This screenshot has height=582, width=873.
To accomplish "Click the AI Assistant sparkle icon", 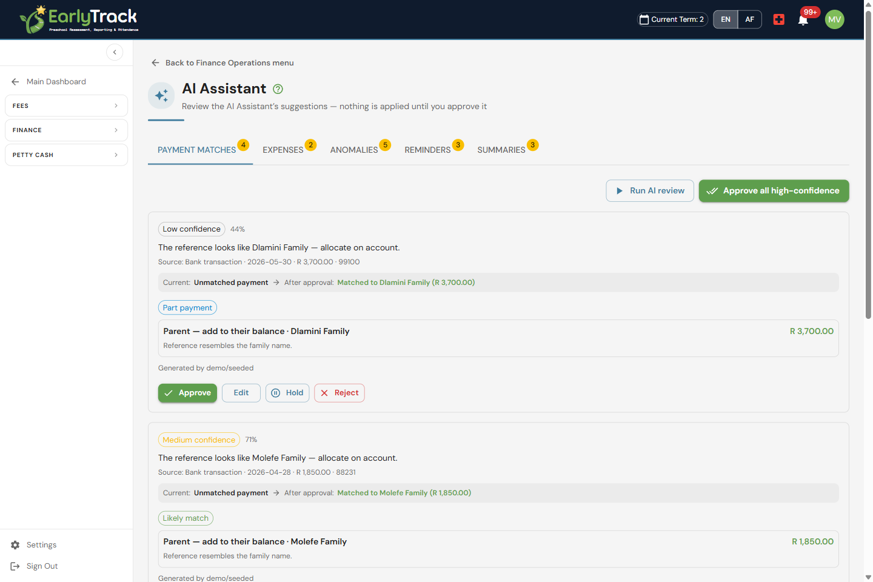I will (x=161, y=96).
